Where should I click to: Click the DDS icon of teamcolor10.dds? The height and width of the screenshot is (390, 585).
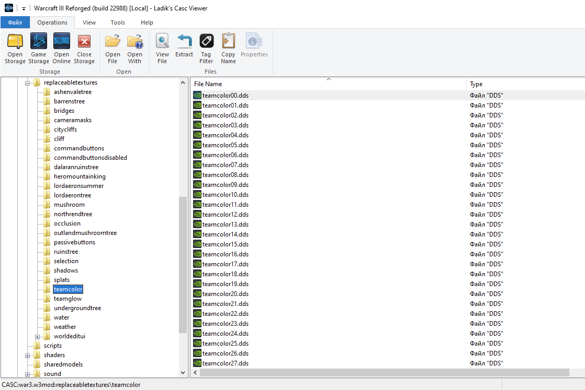(x=197, y=195)
